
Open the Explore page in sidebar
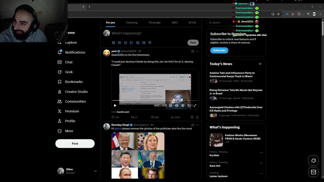[67, 42]
